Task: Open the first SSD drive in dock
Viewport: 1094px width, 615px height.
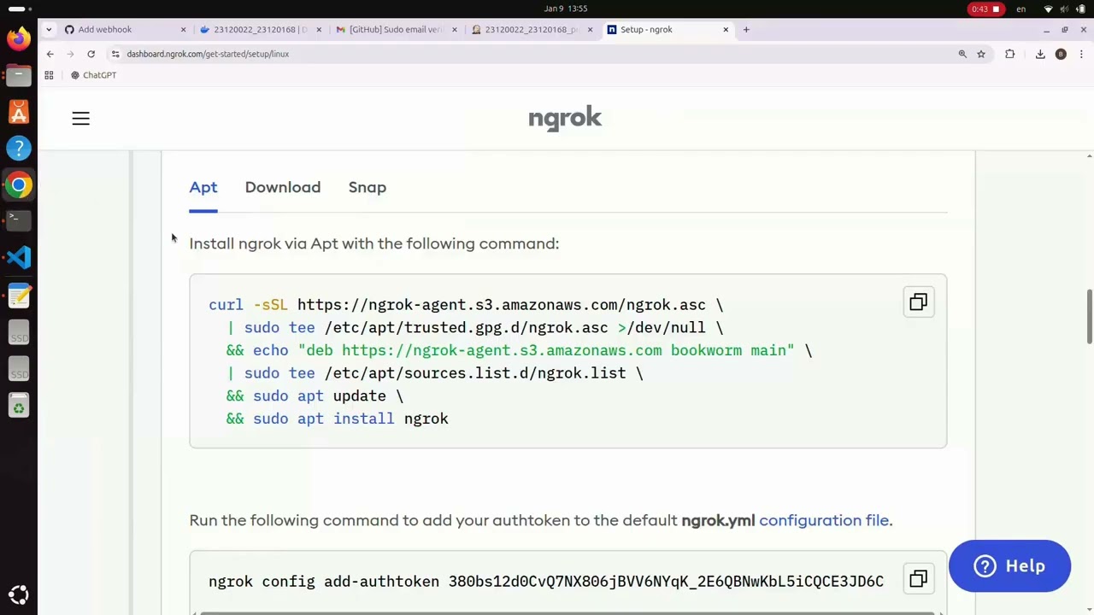Action: tap(19, 332)
